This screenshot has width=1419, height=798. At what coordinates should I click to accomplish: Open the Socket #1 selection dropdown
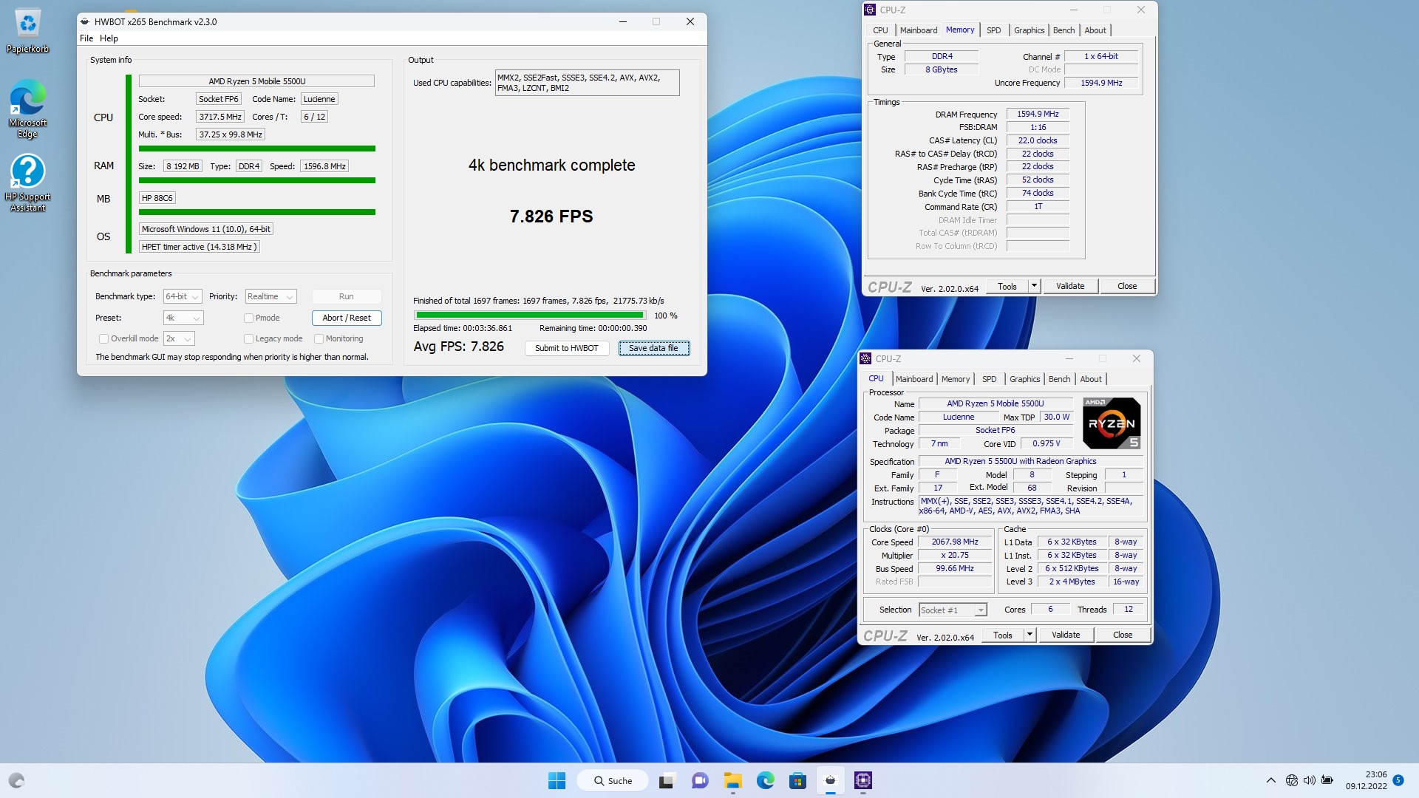pos(953,610)
